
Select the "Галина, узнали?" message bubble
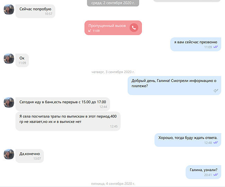click(203, 172)
